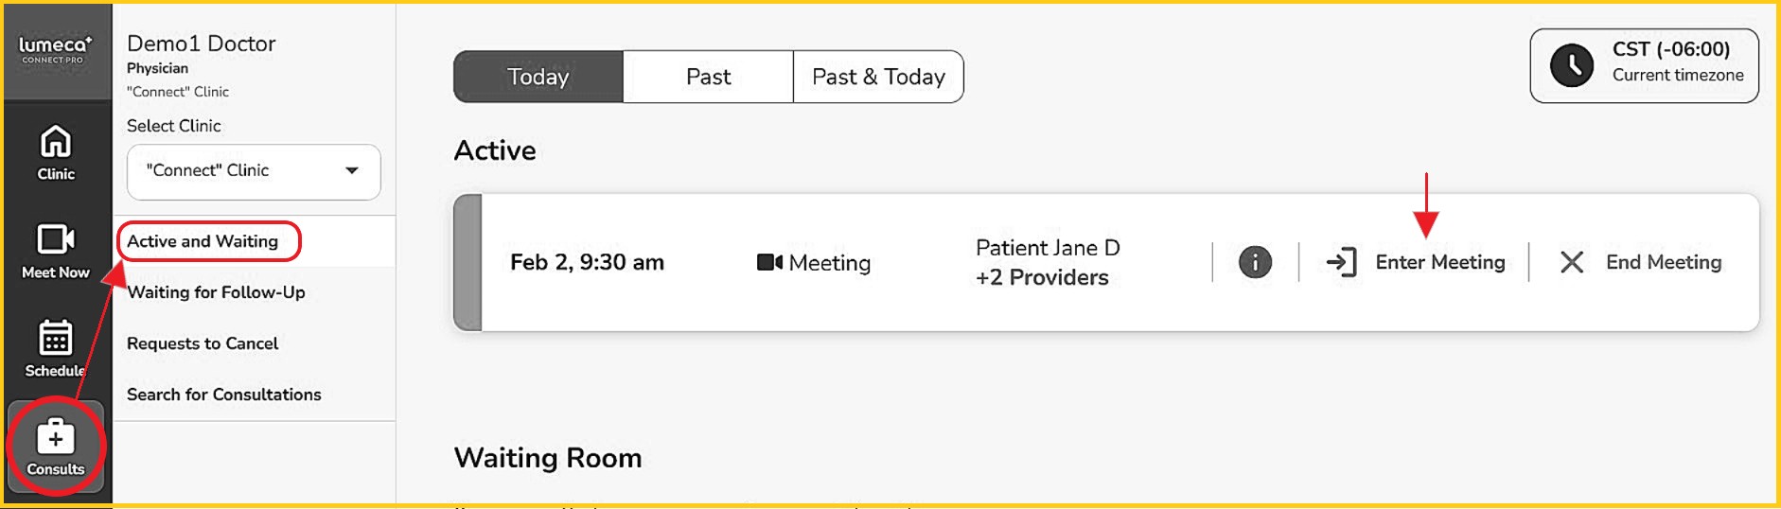Open Waiting for Follow-Up list
1781x509 pixels.
point(216,292)
